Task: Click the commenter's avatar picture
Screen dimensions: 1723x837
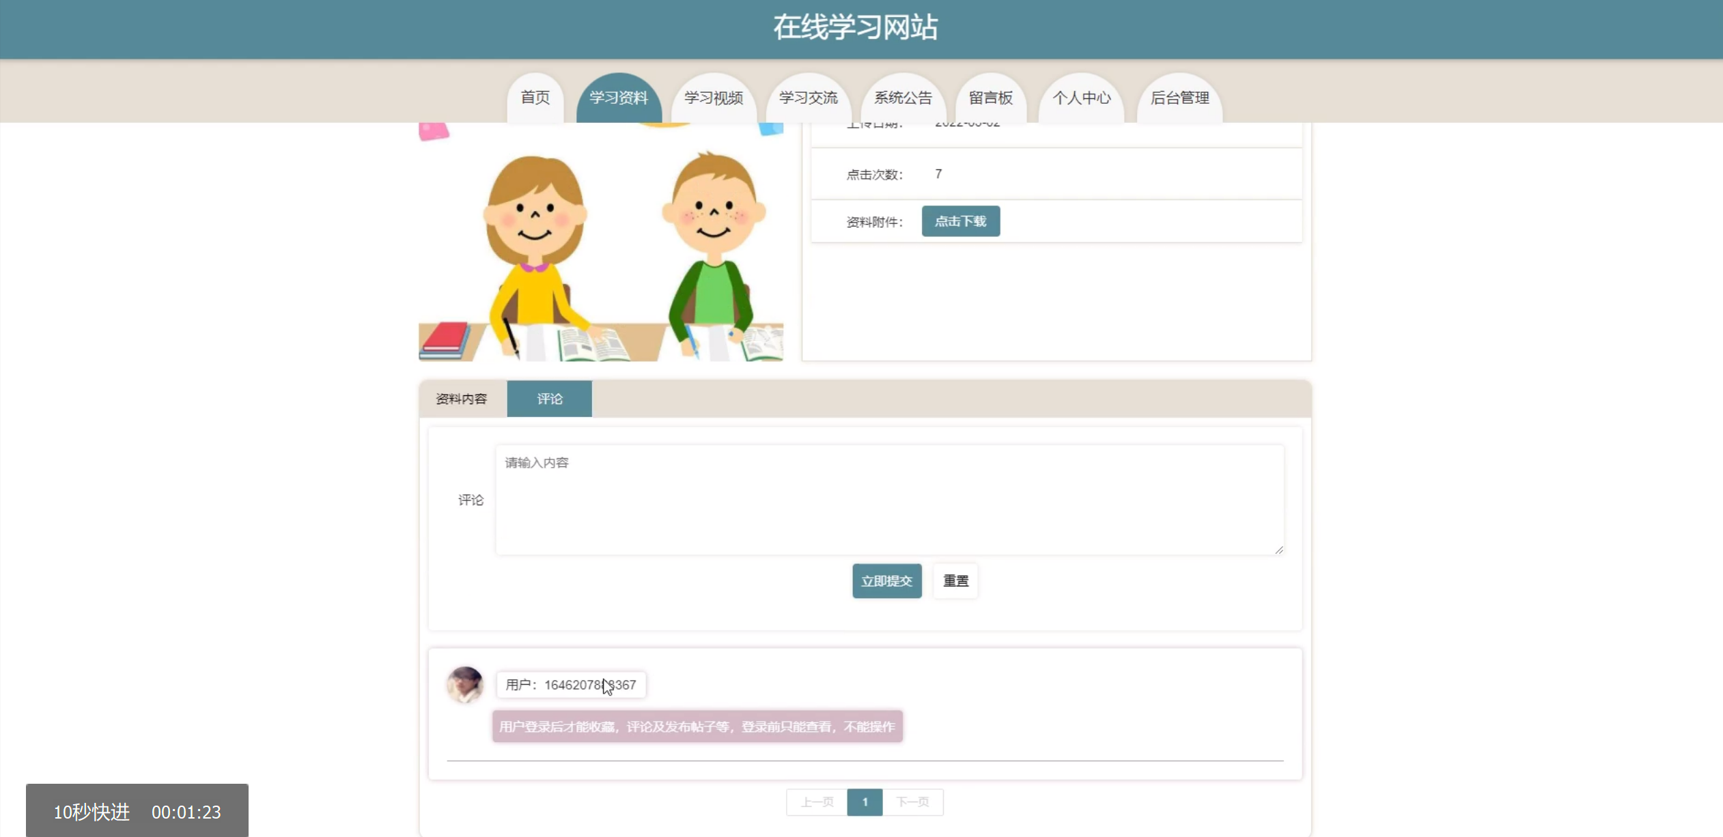Action: tap(465, 685)
